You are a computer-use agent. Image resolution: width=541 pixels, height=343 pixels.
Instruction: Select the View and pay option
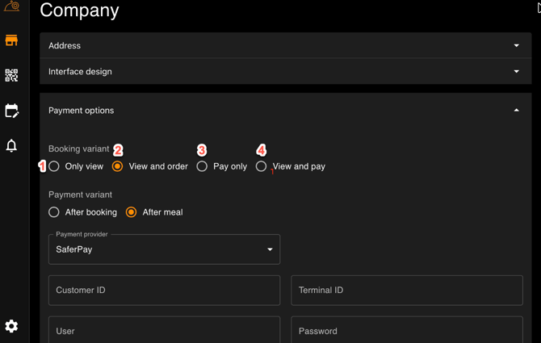(261, 166)
